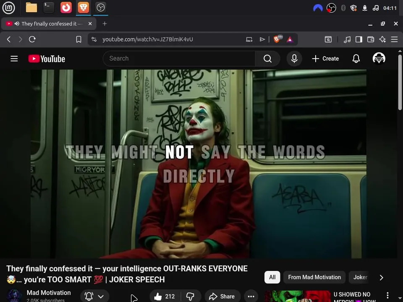Viewport: 403px width, 302px height.
Task: Open Brave Rewards triangle icon
Action: [x=290, y=39]
